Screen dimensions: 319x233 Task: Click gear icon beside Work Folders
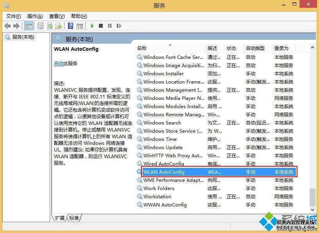pyautogui.click(x=139, y=188)
